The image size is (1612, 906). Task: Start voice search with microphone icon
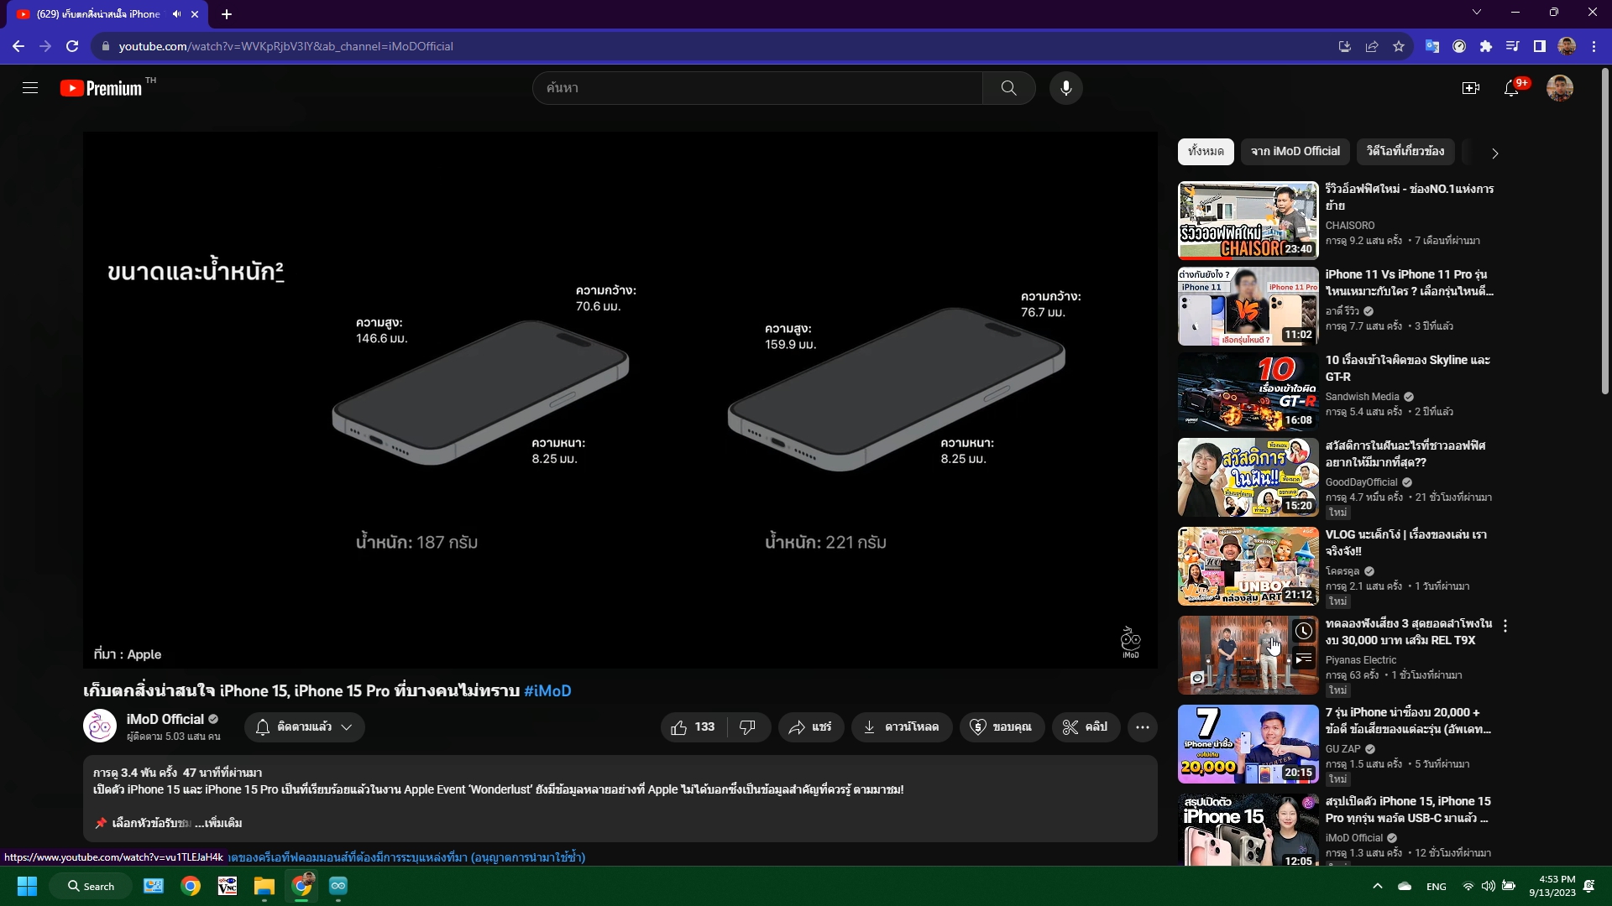click(1065, 88)
